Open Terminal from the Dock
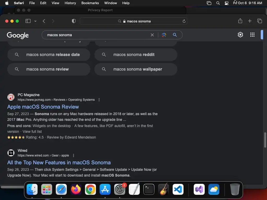 pyautogui.click(x=149, y=189)
